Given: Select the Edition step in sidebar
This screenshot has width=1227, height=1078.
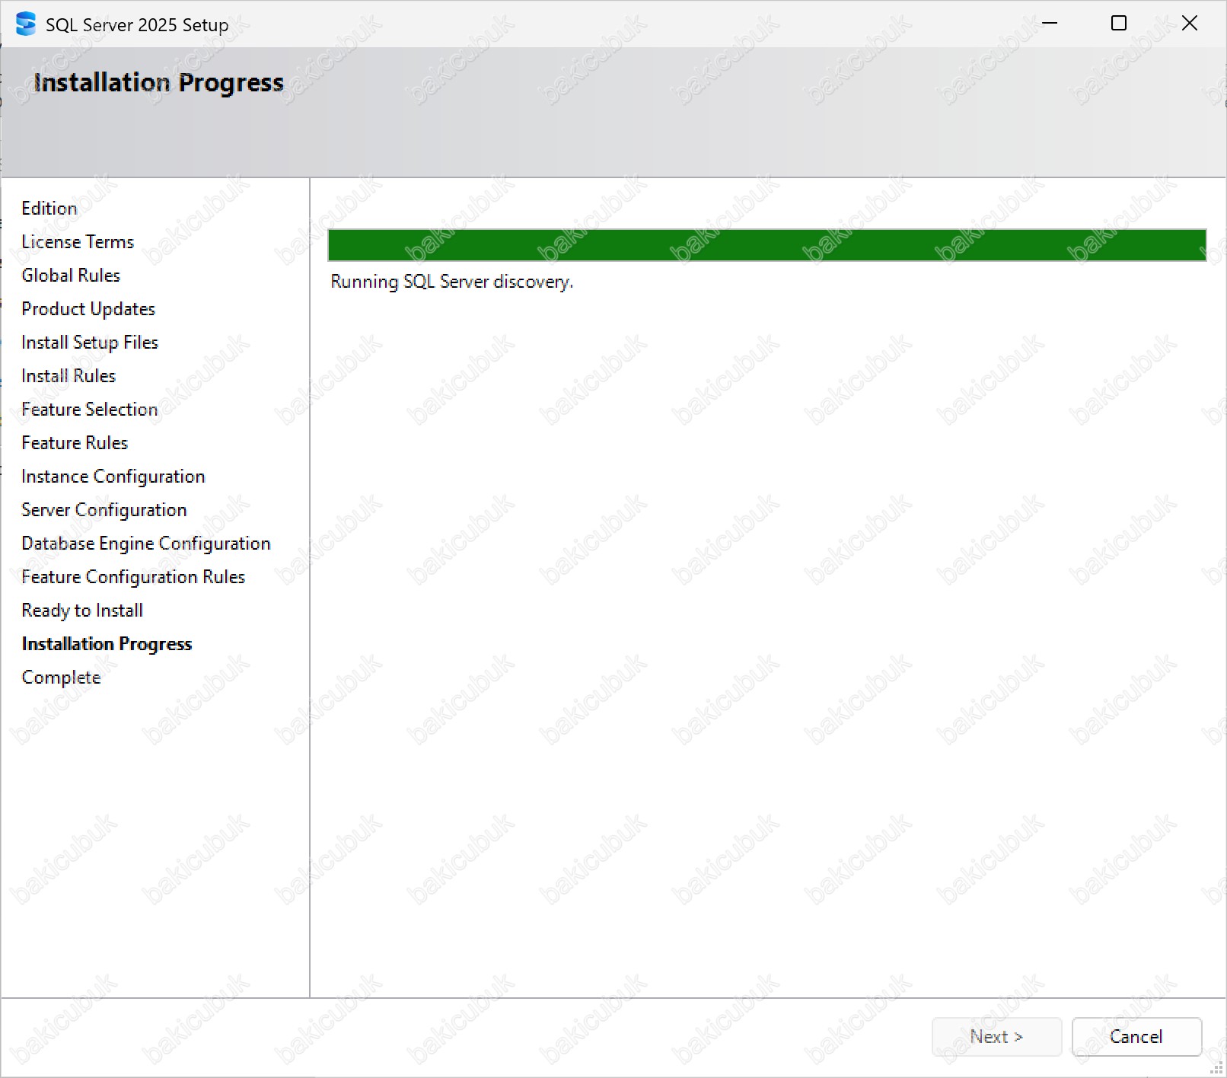Looking at the screenshot, I should 49,209.
